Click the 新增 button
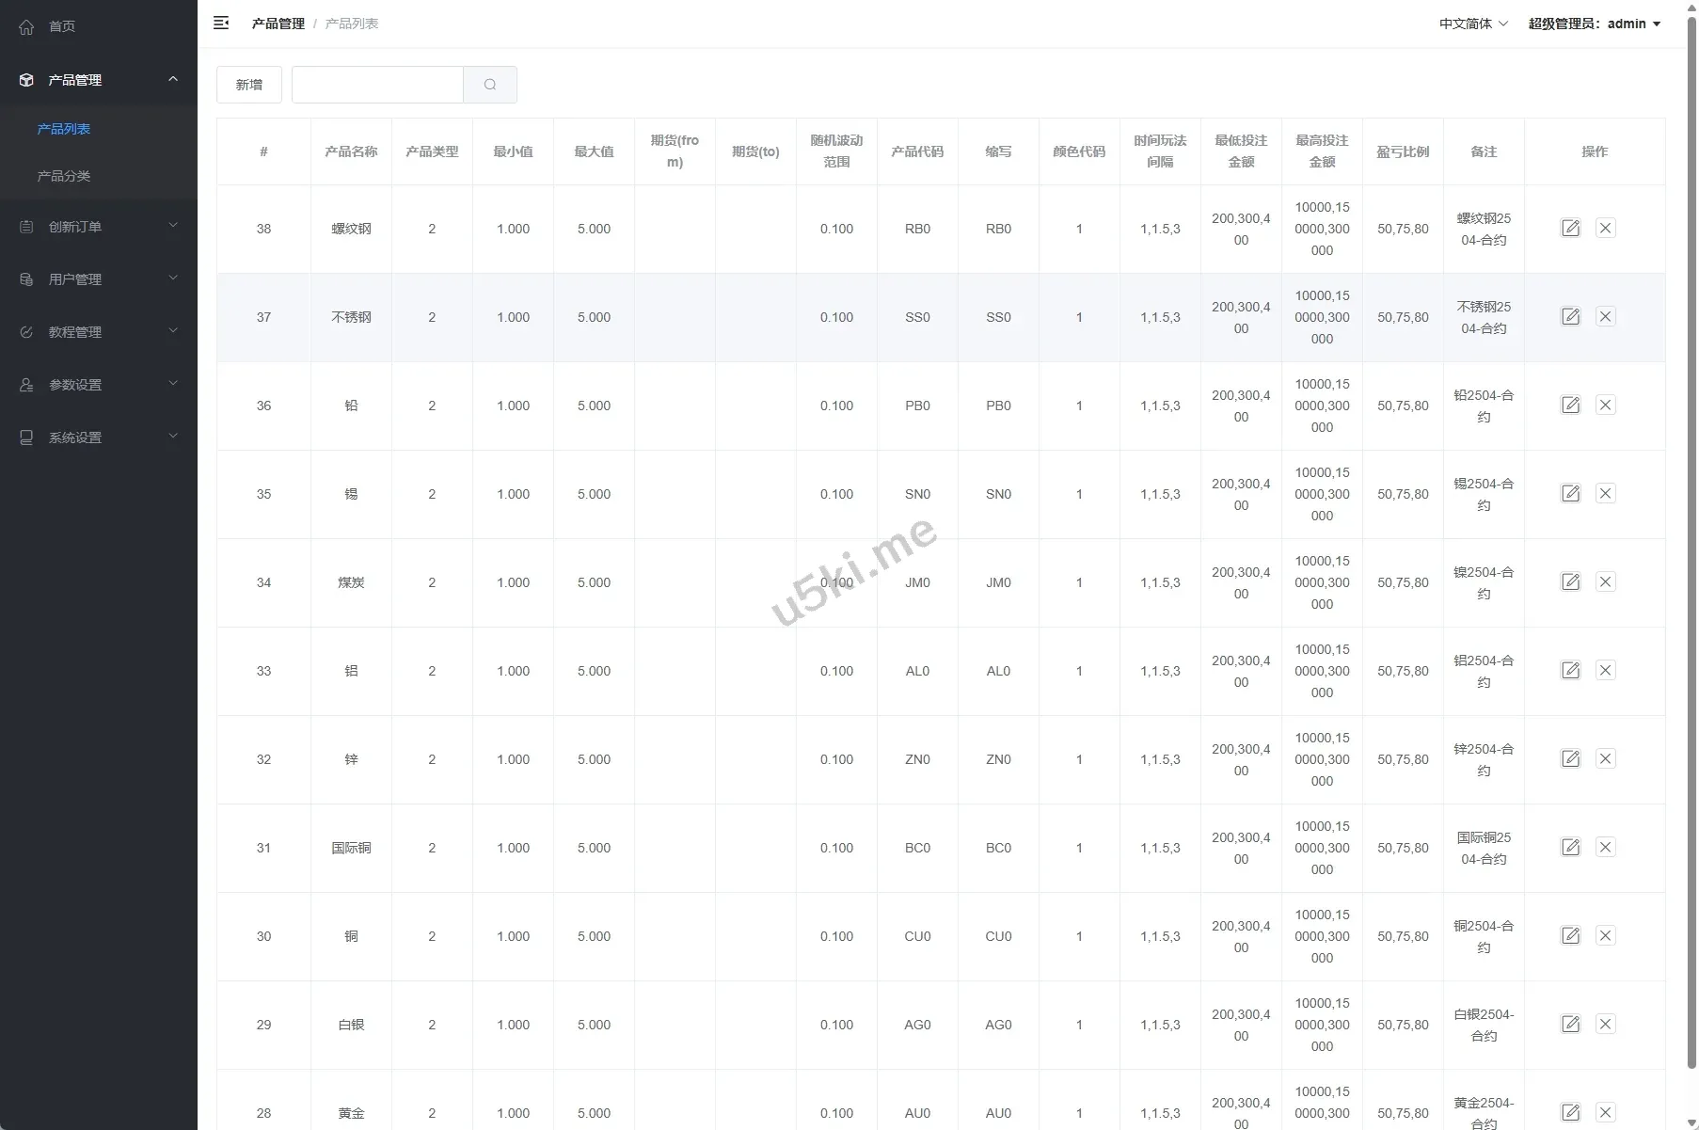Viewport: 1699px width, 1130px height. click(x=249, y=85)
